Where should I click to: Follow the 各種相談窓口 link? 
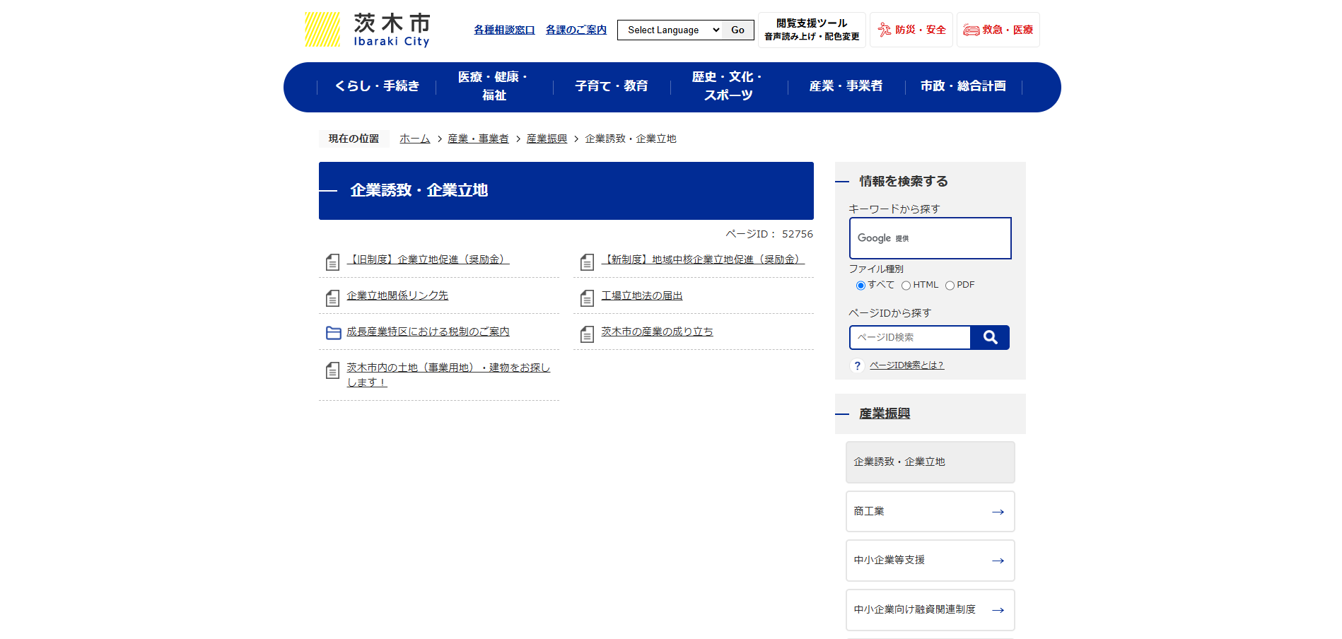coord(504,30)
